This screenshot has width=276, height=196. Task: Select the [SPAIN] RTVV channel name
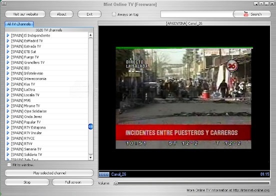(21, 143)
